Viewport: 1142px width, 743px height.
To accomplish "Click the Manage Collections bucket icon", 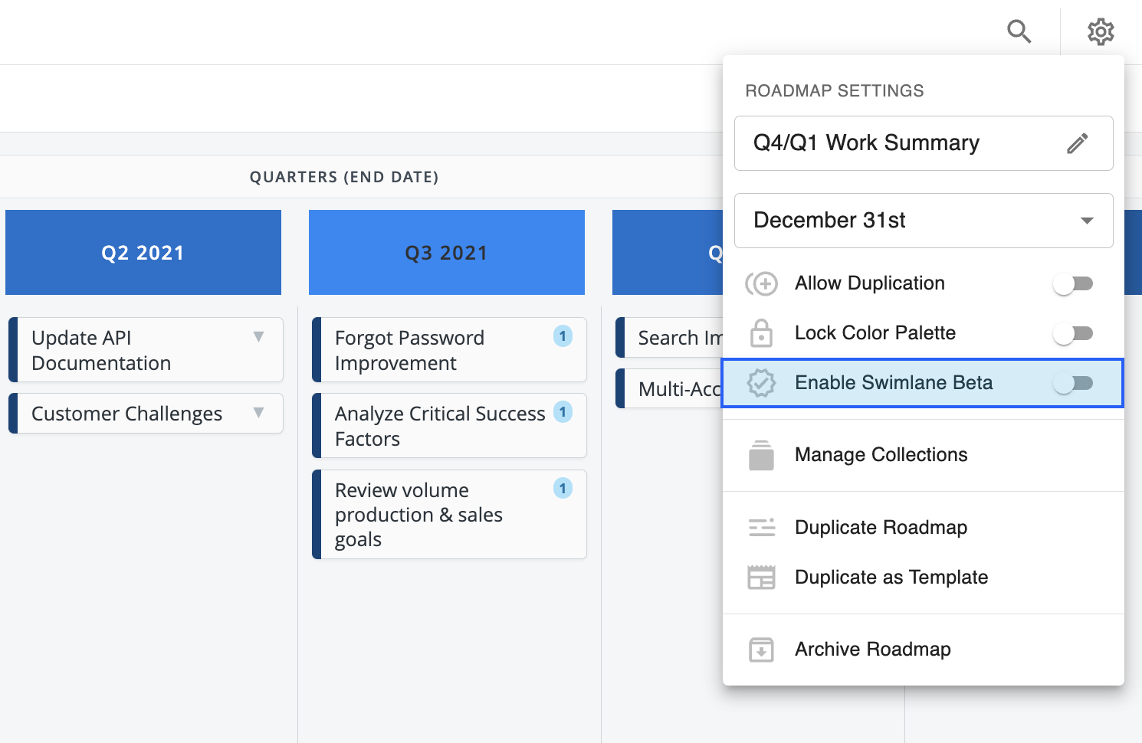I will (761, 455).
